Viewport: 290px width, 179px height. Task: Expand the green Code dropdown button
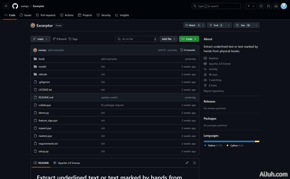pos(189,39)
